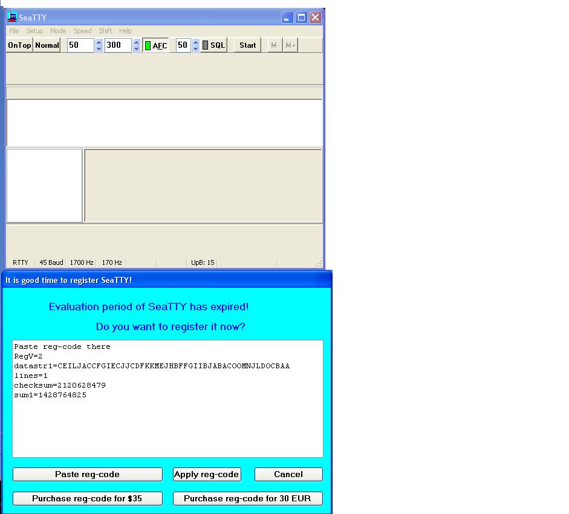This screenshot has width=569, height=514.
Task: Open the Mode menu
Action: pyautogui.click(x=58, y=31)
